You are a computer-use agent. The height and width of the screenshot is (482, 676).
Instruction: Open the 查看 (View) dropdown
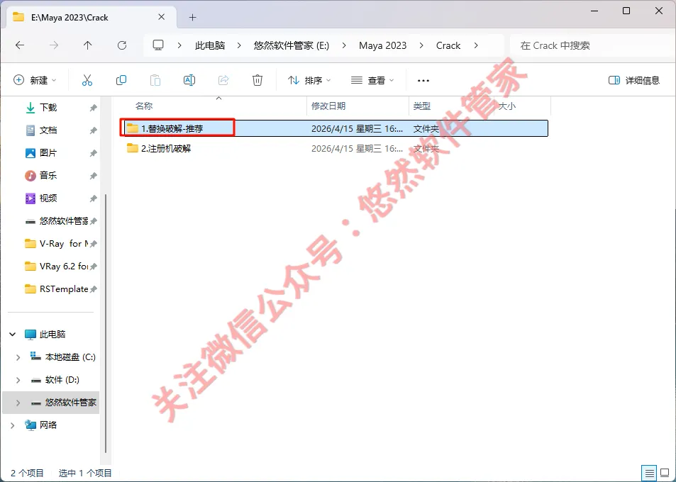point(372,80)
